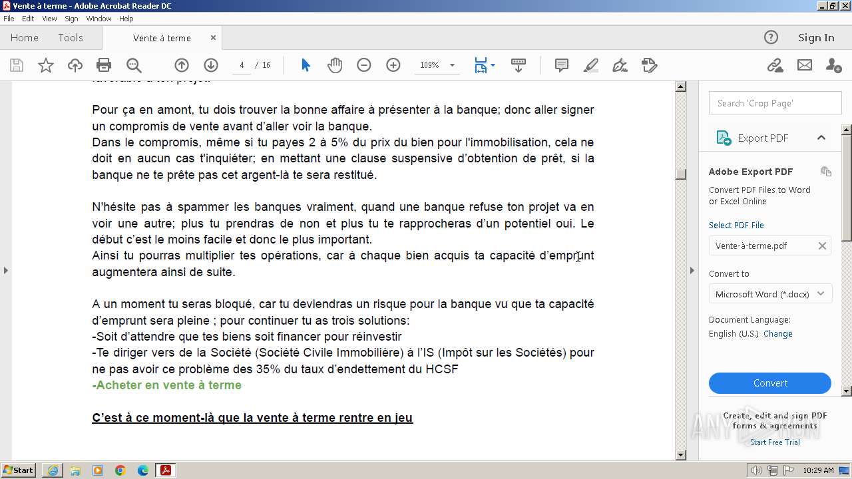The image size is (852, 479).
Task: Click the green 'Acheter en vente à terme' text
Action: pyautogui.click(x=167, y=385)
